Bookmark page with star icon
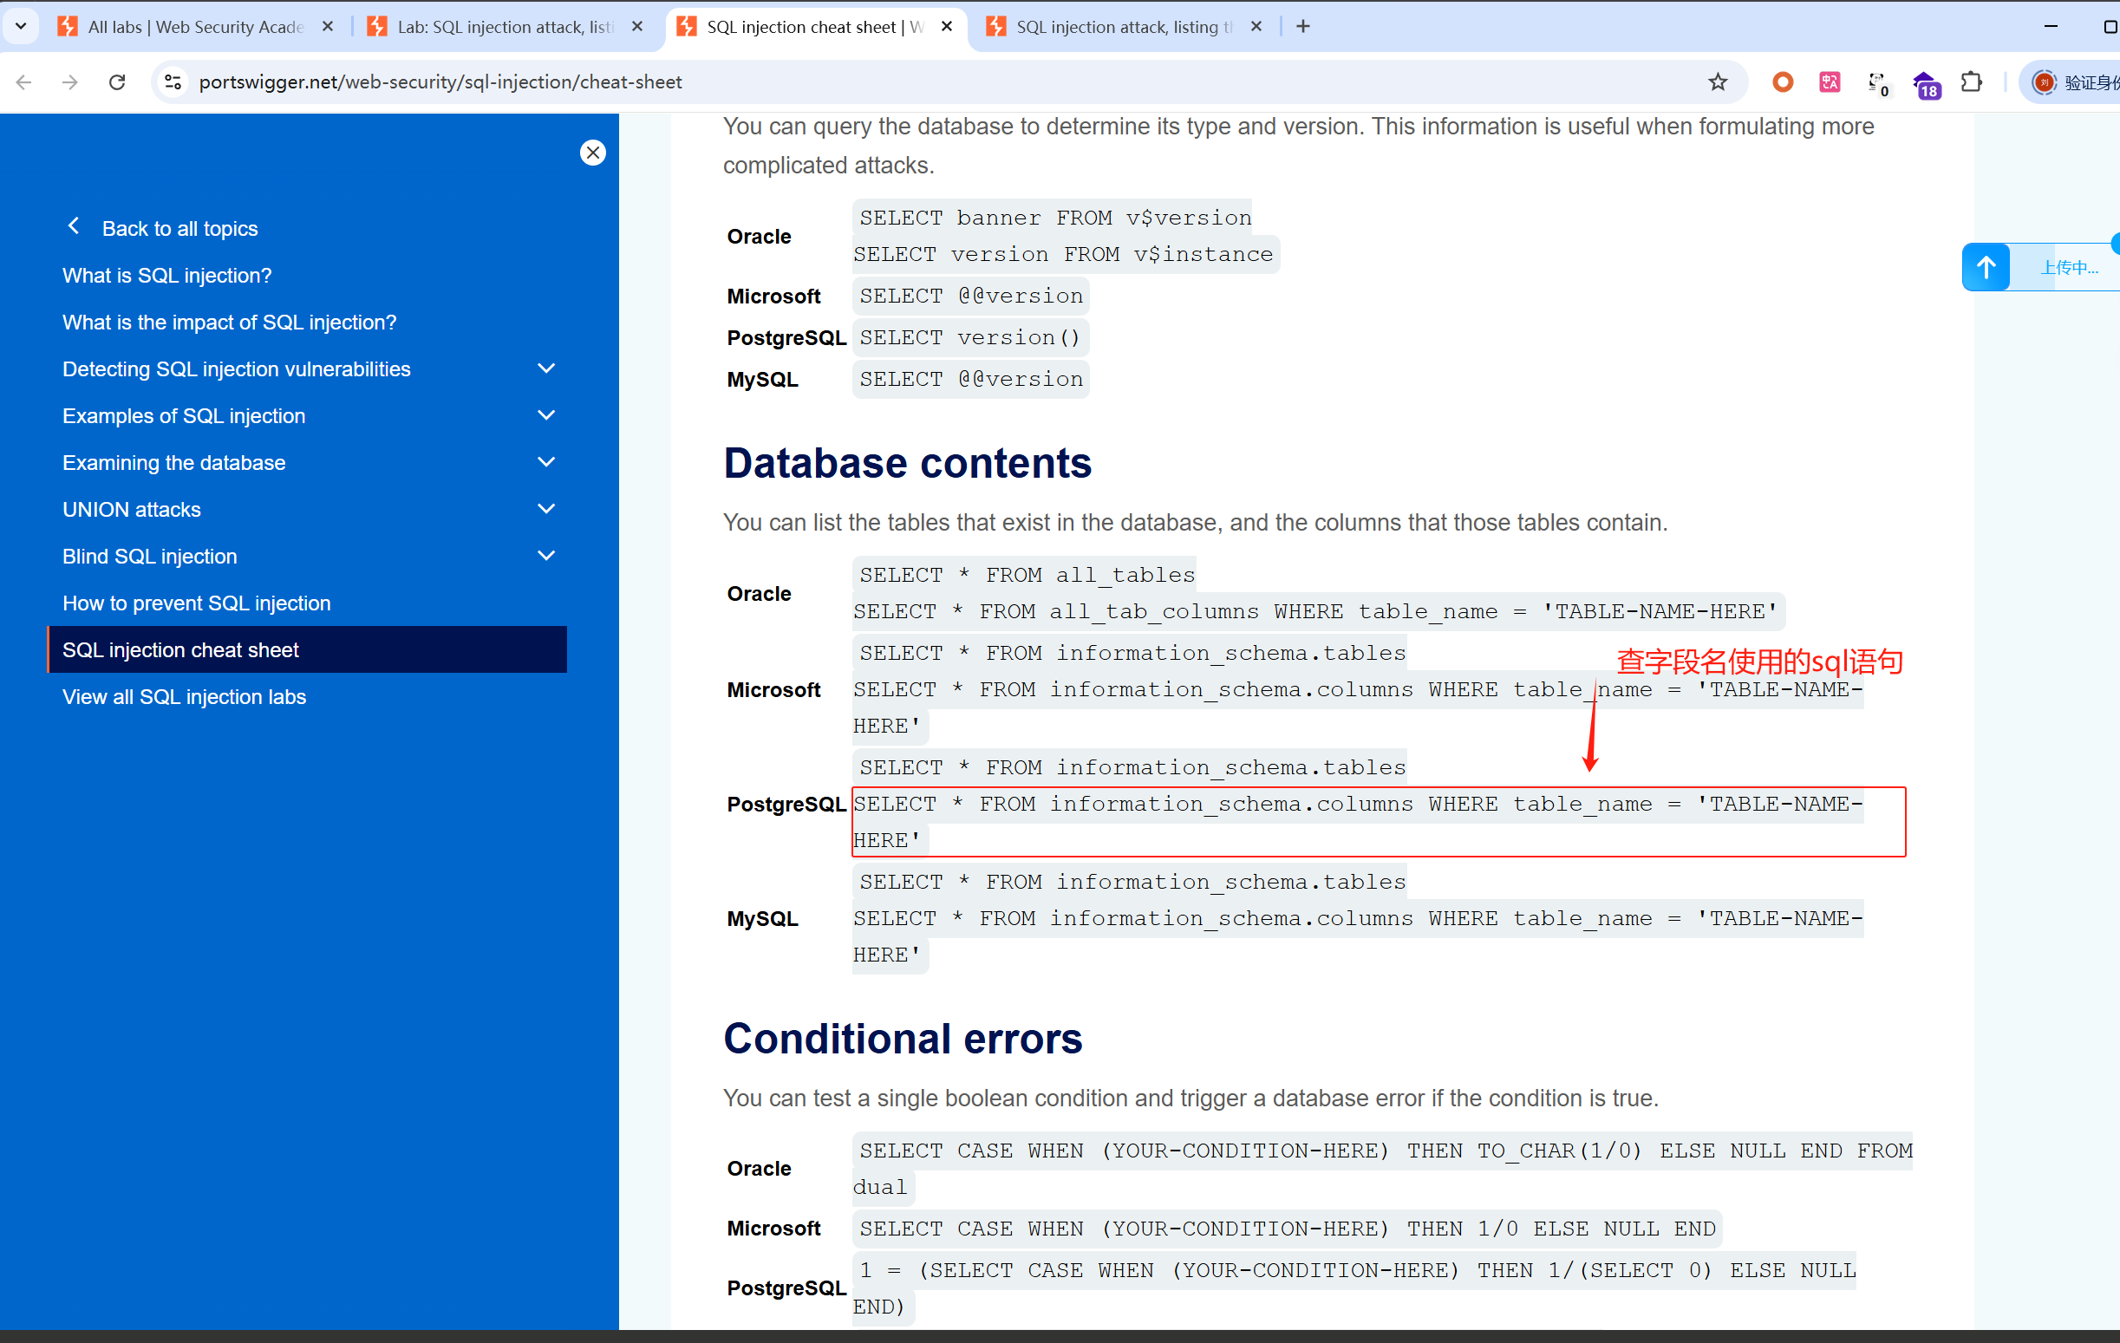This screenshot has width=2120, height=1343. (1717, 81)
